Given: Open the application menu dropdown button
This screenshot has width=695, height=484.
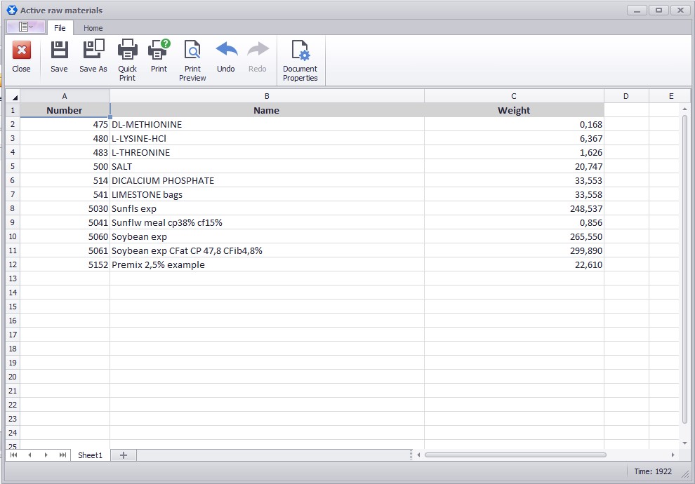Looking at the screenshot, I should pyautogui.click(x=26, y=27).
